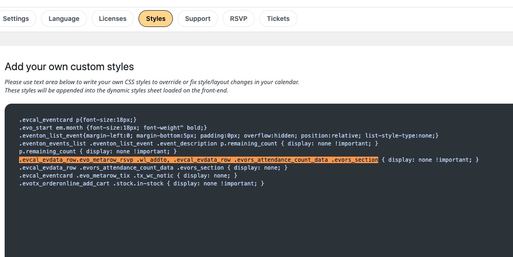Image resolution: width=513 pixels, height=257 pixels.
Task: Switch to the Language tab
Action: pyautogui.click(x=64, y=19)
